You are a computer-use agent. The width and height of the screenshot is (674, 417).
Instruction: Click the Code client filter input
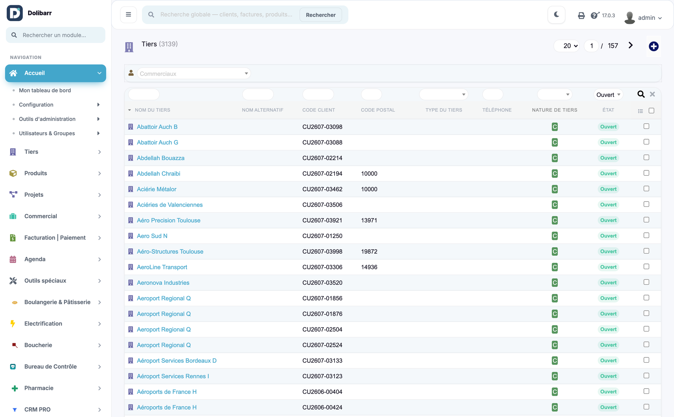click(318, 95)
